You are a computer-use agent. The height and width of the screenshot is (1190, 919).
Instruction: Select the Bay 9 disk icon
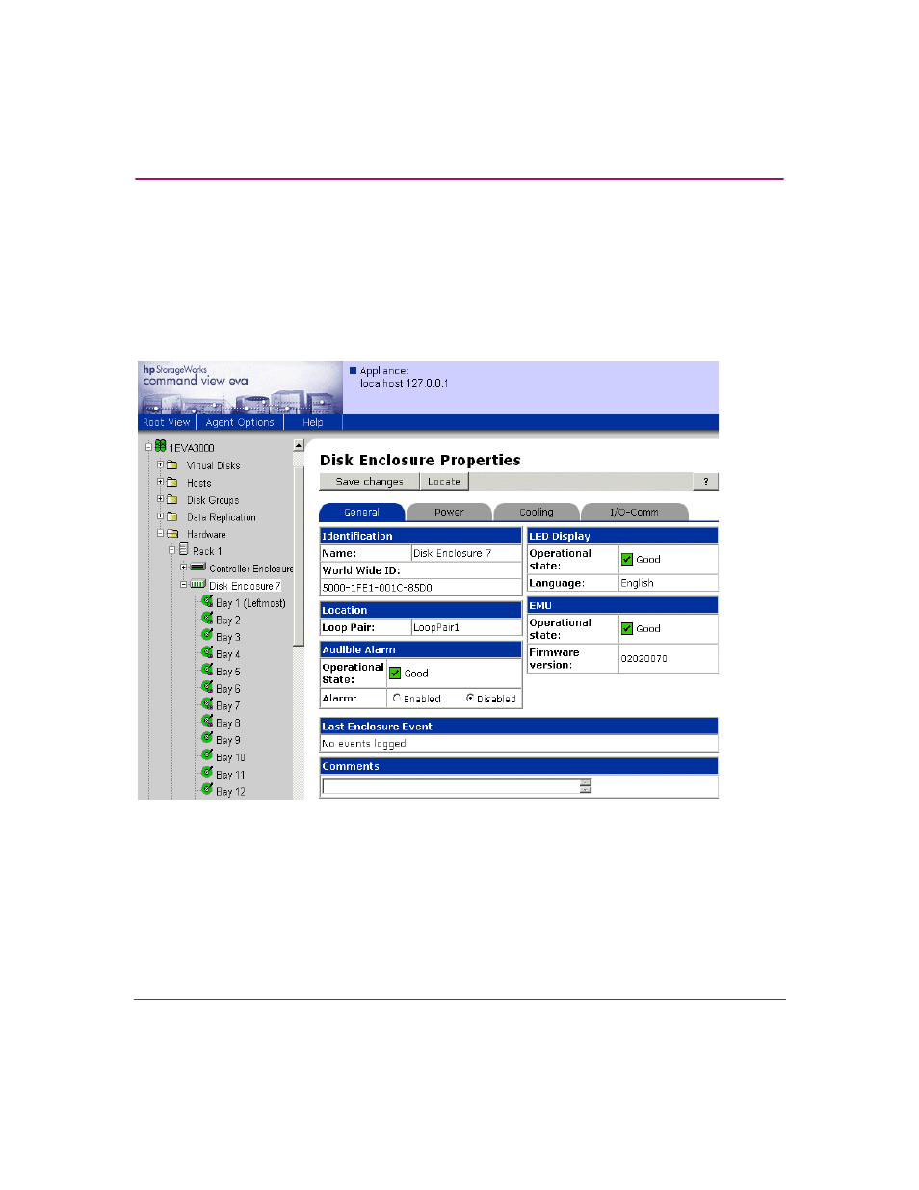[x=207, y=739]
